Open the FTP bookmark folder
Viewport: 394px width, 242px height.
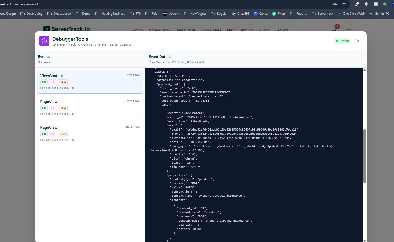[x=135, y=14]
